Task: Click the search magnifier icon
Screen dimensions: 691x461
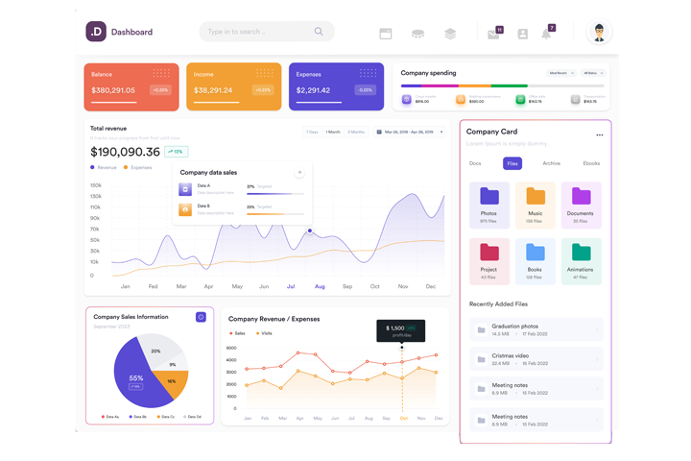Action: (x=319, y=32)
